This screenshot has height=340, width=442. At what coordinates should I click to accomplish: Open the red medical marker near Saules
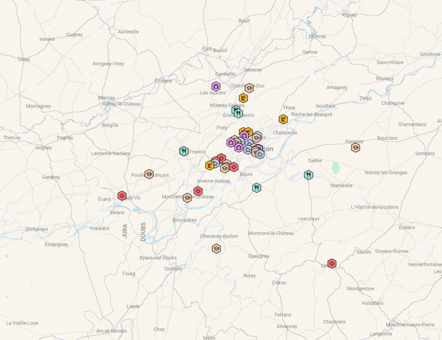(332, 263)
